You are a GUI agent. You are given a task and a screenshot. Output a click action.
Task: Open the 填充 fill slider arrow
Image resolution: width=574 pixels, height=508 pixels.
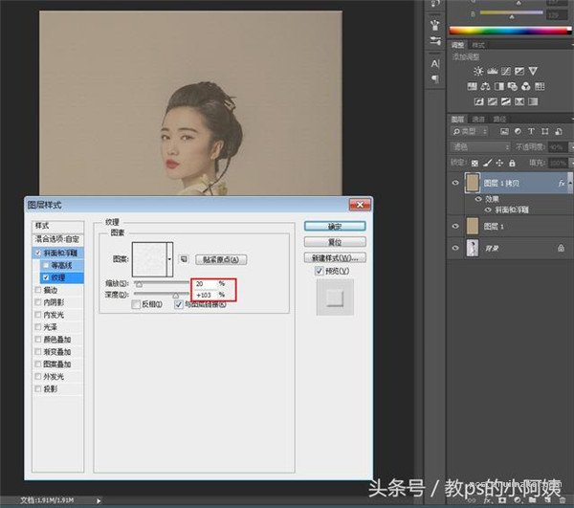tap(571, 164)
